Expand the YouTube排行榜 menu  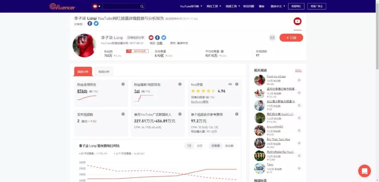pyautogui.click(x=191, y=6)
